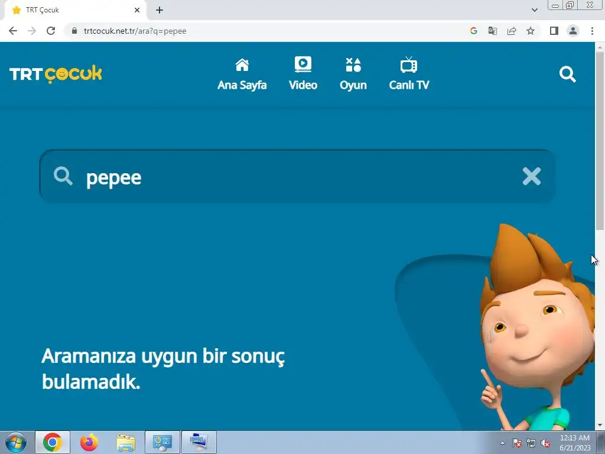Image resolution: width=605 pixels, height=454 pixels.
Task: Click the Show desktop button
Action: (601, 442)
